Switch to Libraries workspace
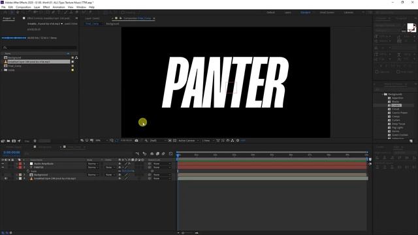 tap(348, 12)
